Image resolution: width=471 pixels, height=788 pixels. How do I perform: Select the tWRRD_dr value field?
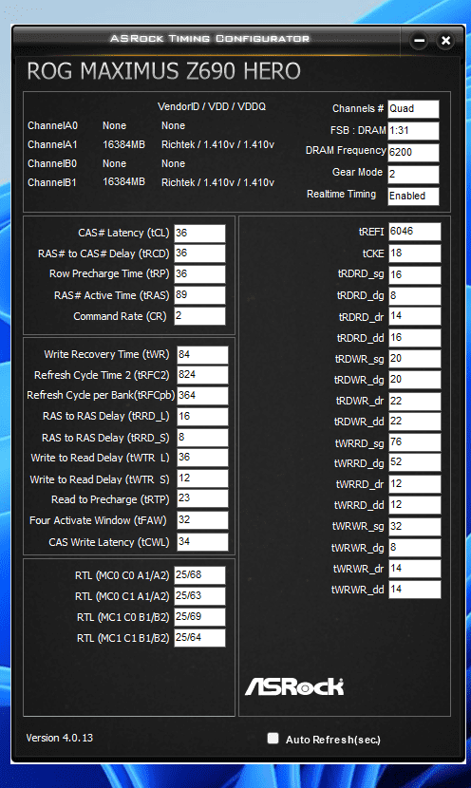pos(415,484)
